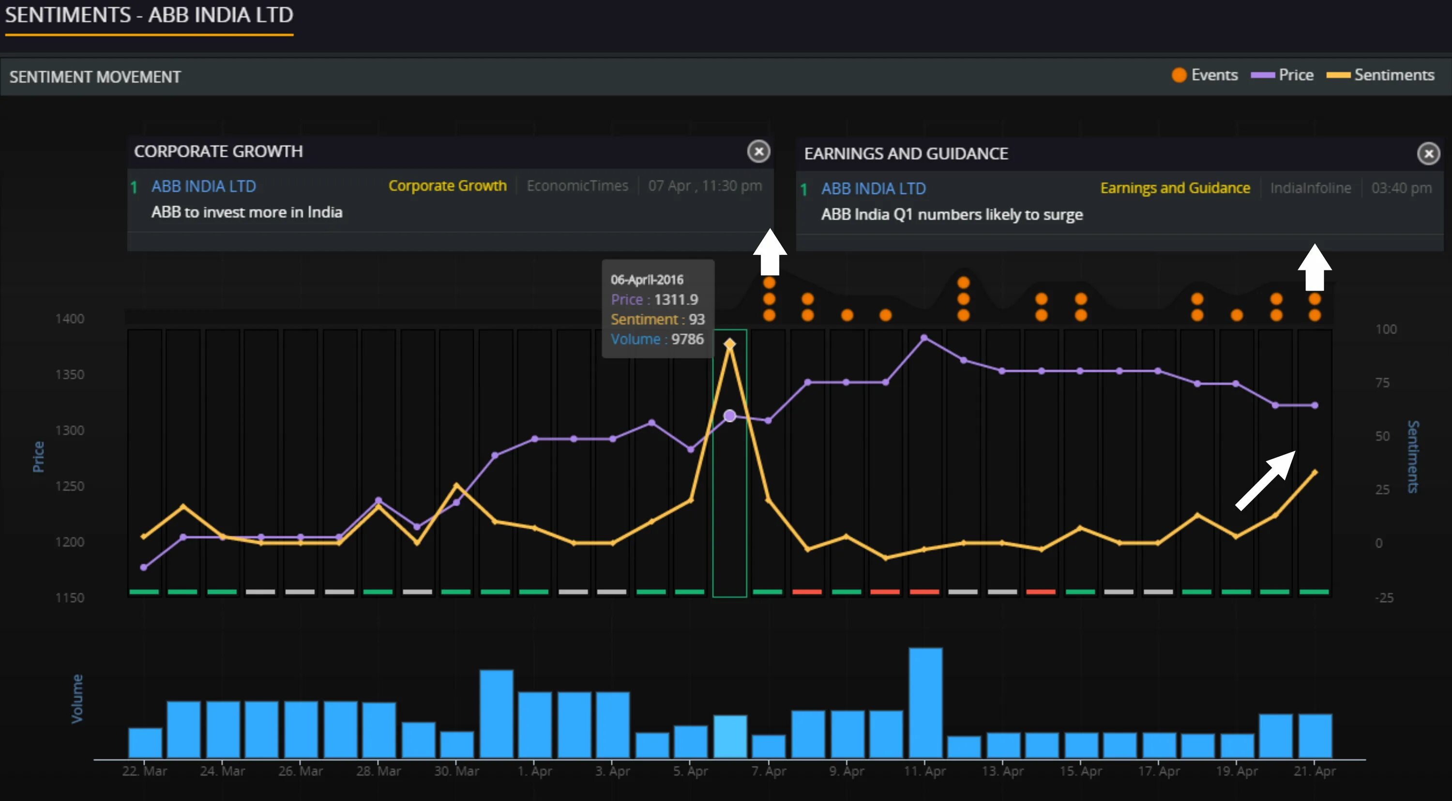Click the topmost event dot above 12 Apr
This screenshot has width=1452, height=801.
(964, 283)
